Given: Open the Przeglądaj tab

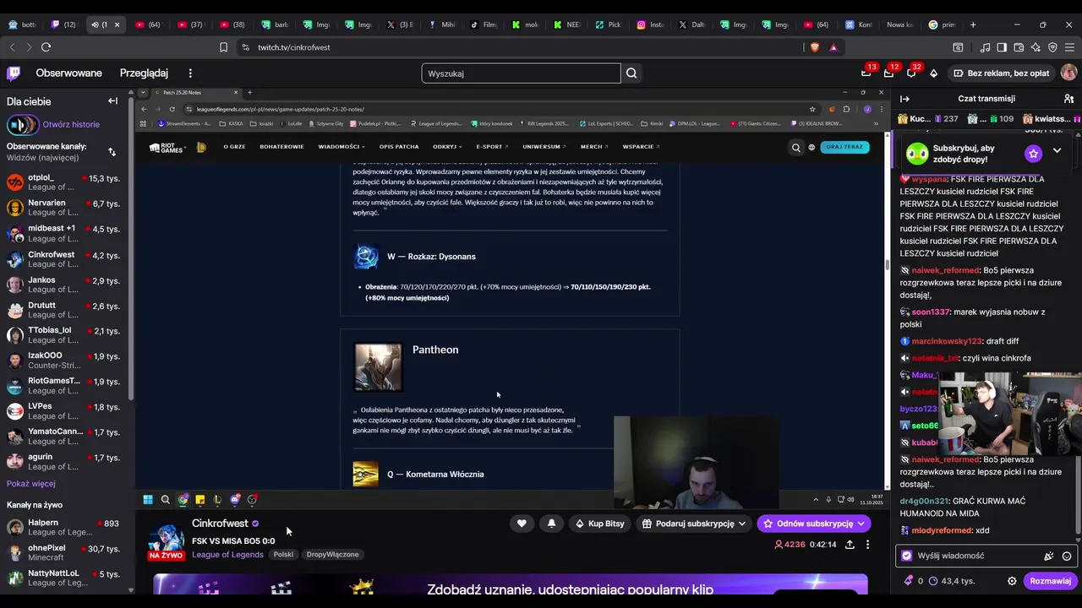Looking at the screenshot, I should [x=144, y=73].
